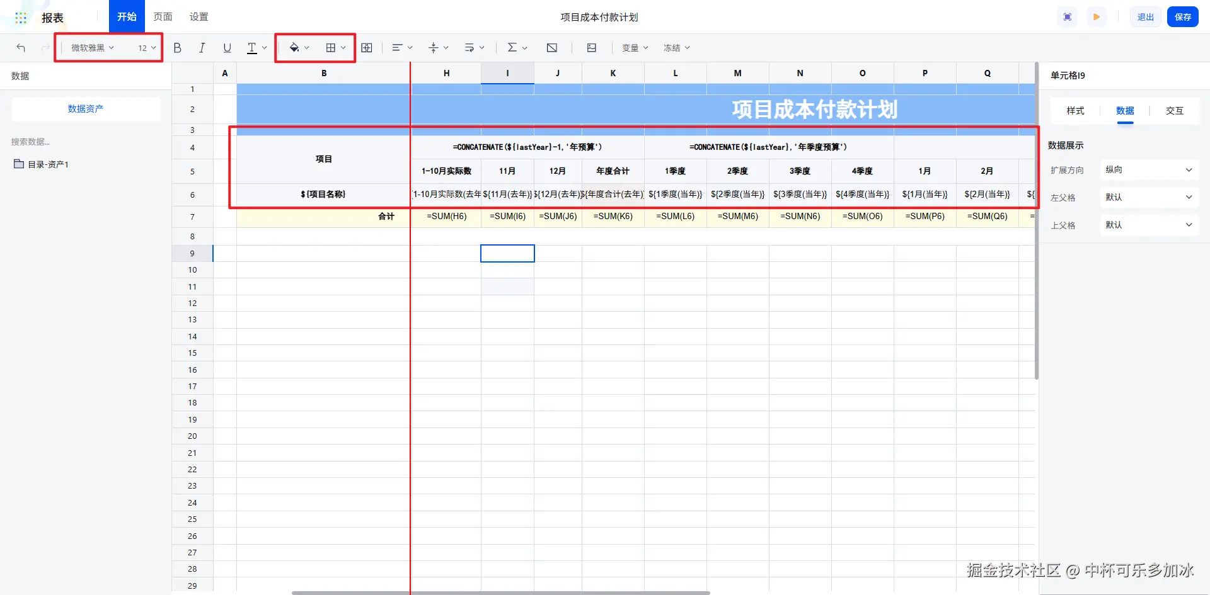Toggle underline formatting

(227, 48)
